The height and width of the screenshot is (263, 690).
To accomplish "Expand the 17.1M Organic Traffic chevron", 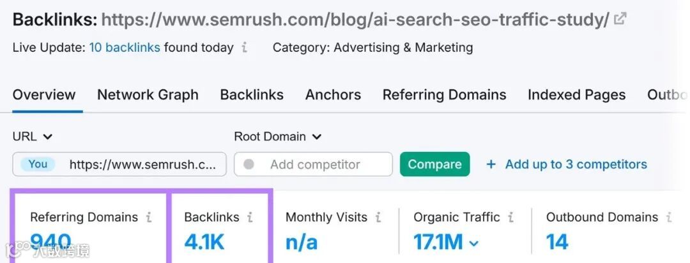I will click(474, 243).
